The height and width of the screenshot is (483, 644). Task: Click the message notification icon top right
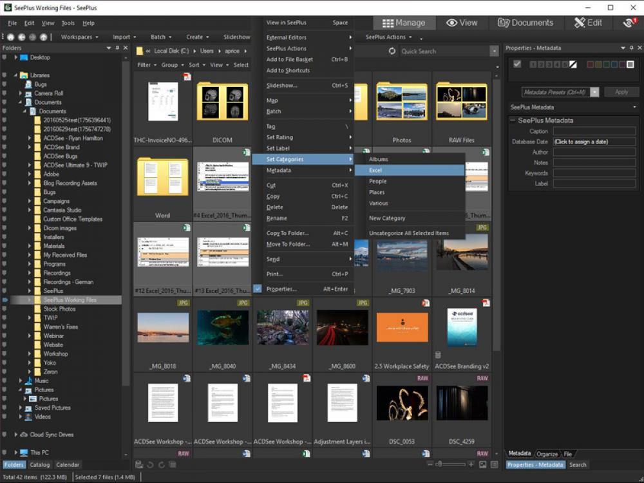pos(630,21)
